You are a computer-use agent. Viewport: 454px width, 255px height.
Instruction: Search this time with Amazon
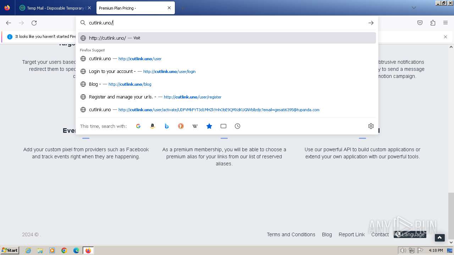pos(153,126)
